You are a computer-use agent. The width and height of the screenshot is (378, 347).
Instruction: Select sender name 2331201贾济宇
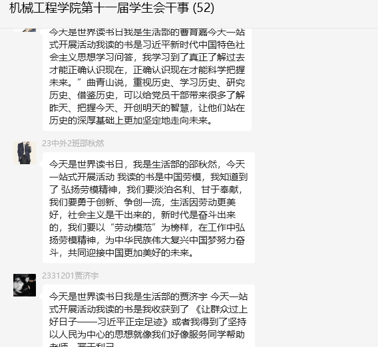[x=71, y=276]
